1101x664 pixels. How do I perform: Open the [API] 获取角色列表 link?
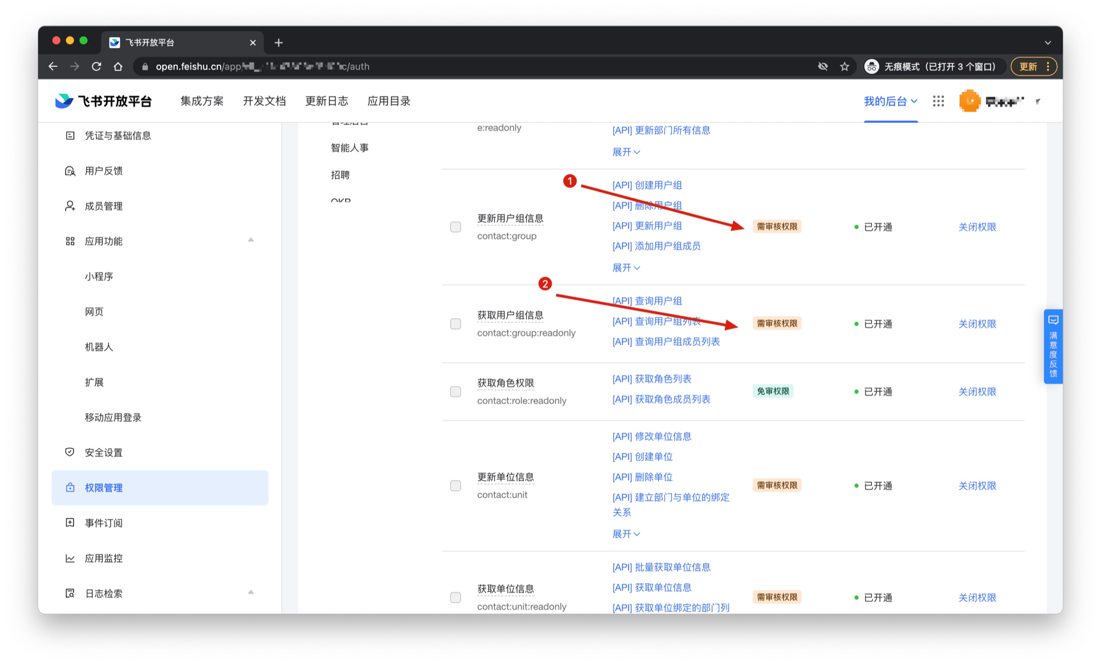click(x=651, y=379)
